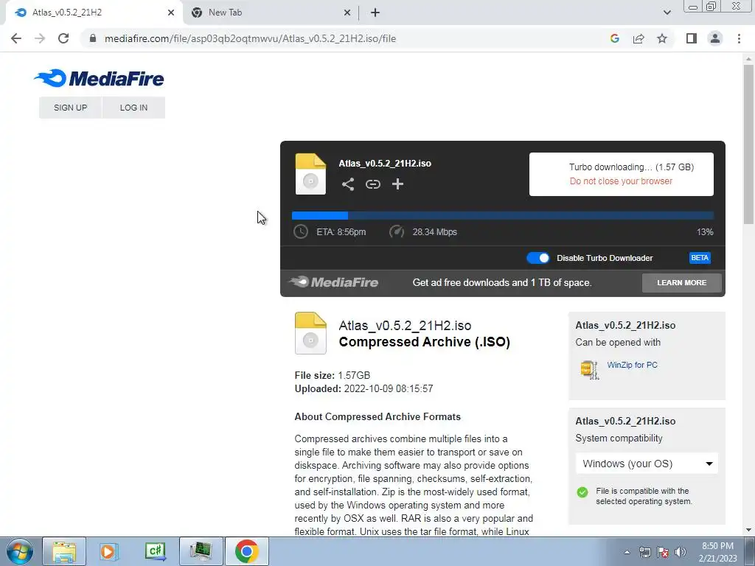The image size is (755, 566).
Task: Click the BETA badge
Action: click(700, 257)
